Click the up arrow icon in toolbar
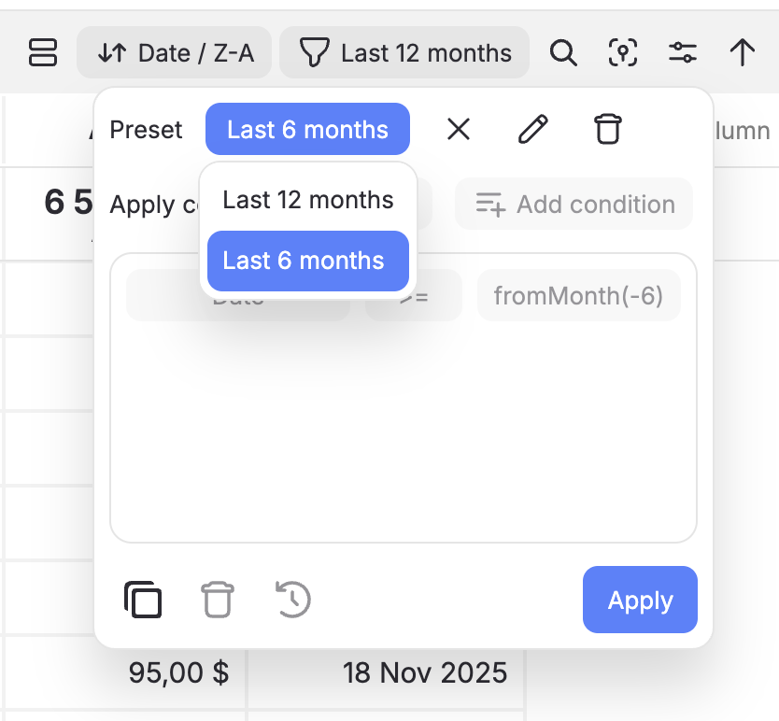The image size is (779, 721). pos(743,52)
